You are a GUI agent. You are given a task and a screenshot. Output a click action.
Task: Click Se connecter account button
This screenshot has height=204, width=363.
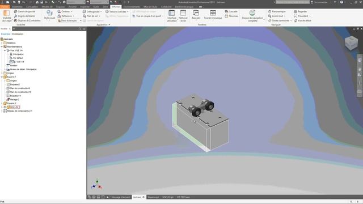pyautogui.click(x=319, y=2)
